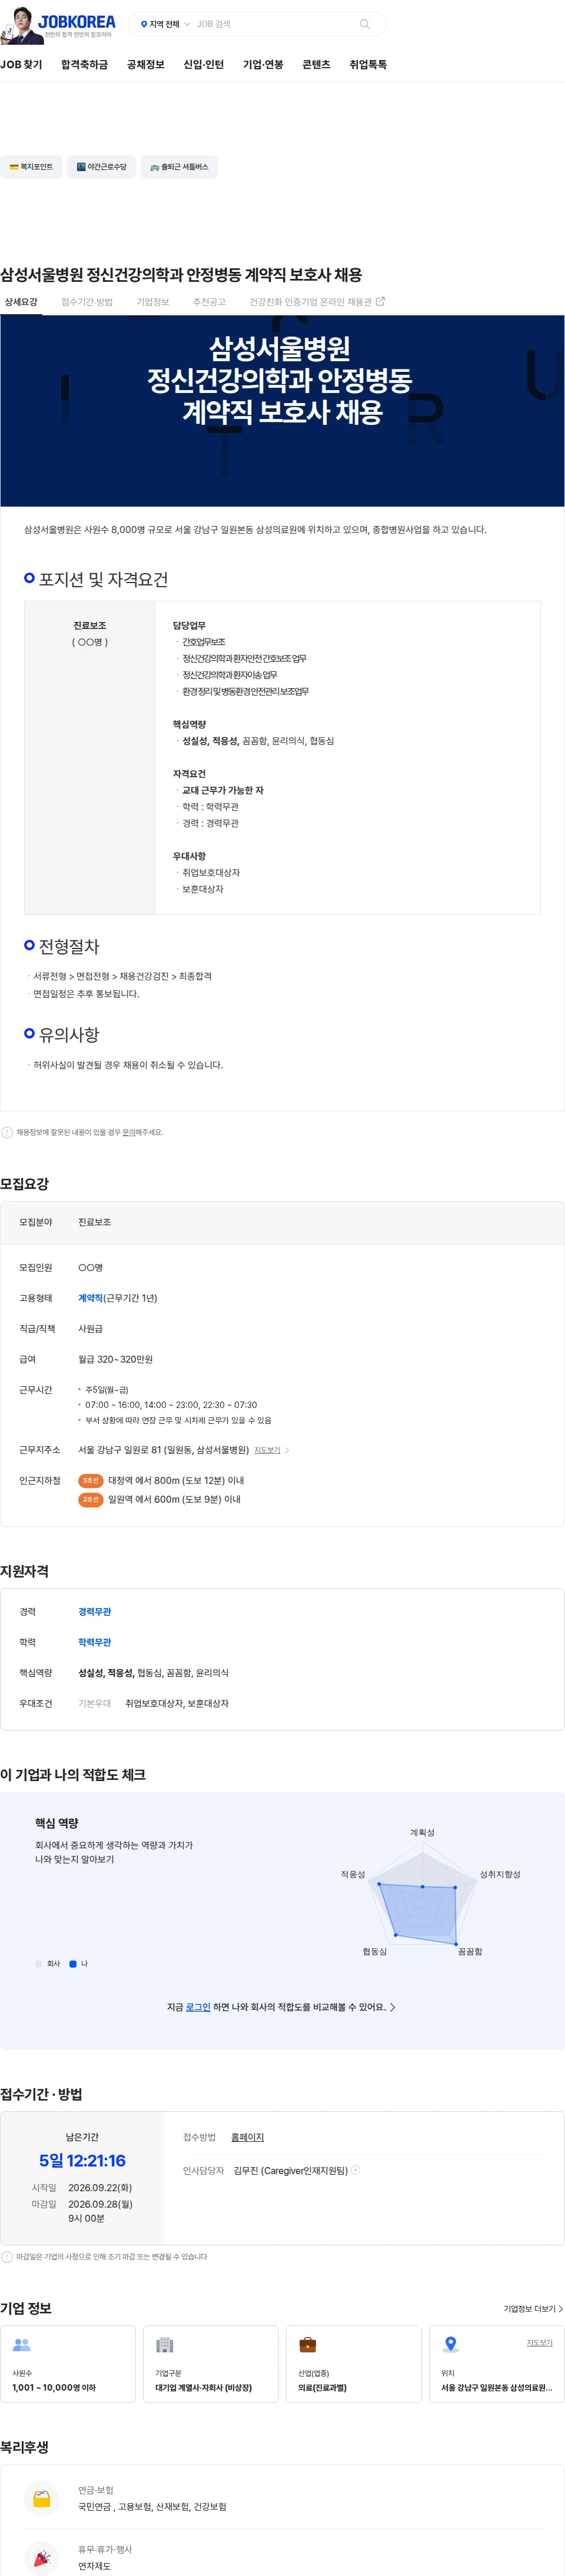Click the JOBKOREA logo

pos(77,21)
